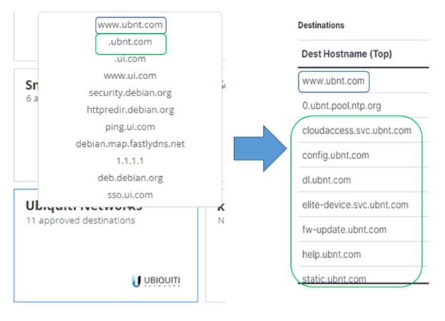Click the 1.1.1.1 destination entry
This screenshot has width=445, height=321.
[131, 161]
